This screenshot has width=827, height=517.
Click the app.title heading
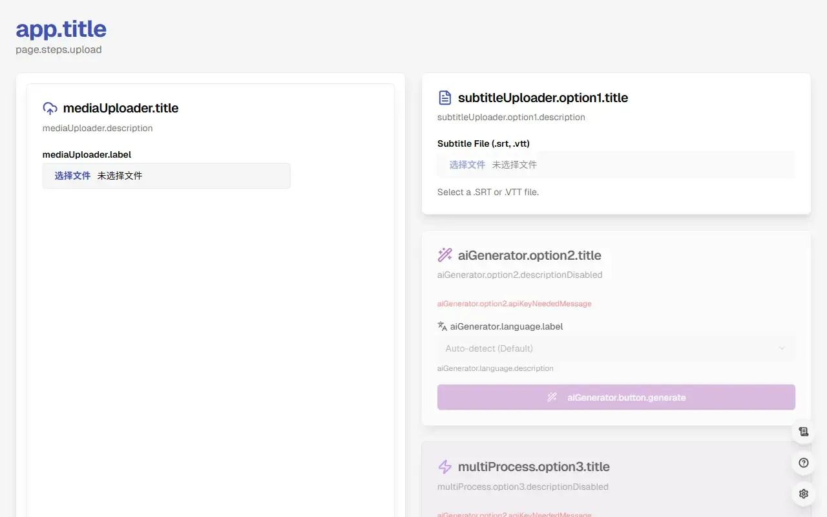pos(61,29)
